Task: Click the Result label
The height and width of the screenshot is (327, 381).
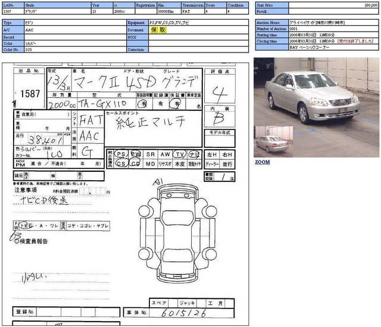Action: [x=272, y=11]
